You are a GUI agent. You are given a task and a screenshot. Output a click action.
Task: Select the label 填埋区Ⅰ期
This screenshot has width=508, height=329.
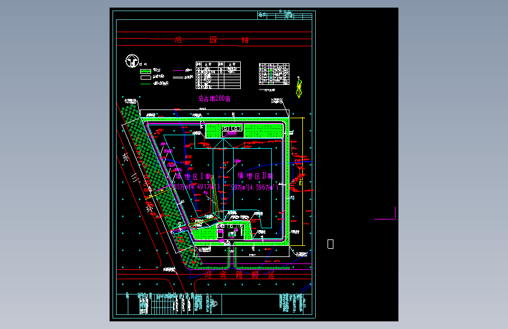click(x=193, y=176)
